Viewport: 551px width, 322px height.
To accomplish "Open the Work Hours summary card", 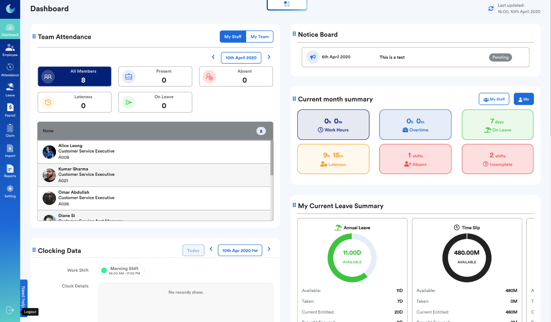I will tap(333, 125).
